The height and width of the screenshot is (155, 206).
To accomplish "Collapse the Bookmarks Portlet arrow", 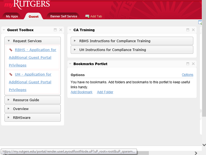I will click(70, 64).
